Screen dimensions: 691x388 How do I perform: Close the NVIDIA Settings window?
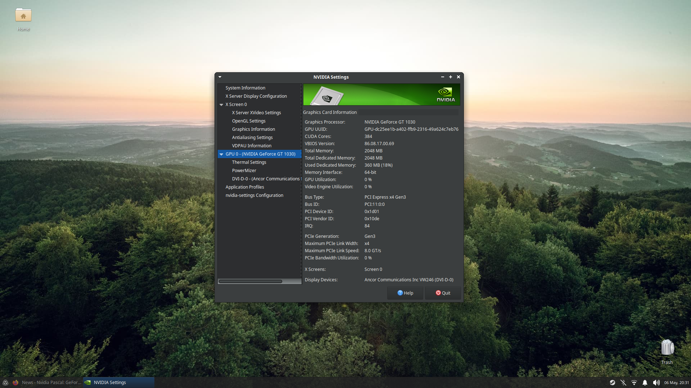tap(459, 77)
